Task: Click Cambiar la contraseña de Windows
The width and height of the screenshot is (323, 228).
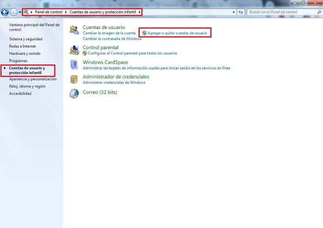Action: [x=112, y=39]
